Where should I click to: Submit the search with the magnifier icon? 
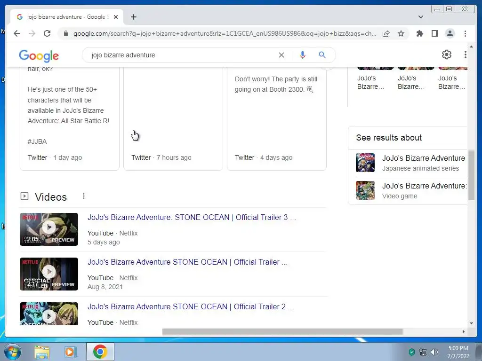pyautogui.click(x=322, y=55)
